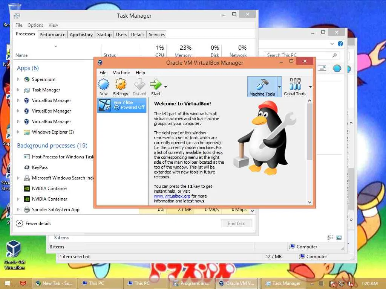Screen dimensions: 386x289
Task: Open Start button dropdown arrow
Action: pos(166,87)
